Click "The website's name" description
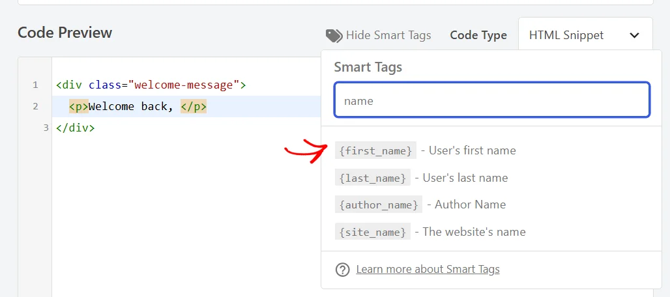 (x=474, y=232)
